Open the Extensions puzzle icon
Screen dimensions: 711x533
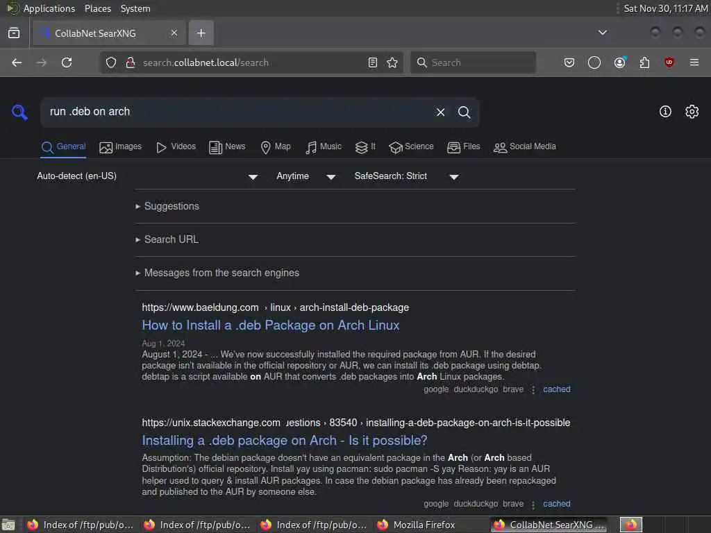[644, 62]
